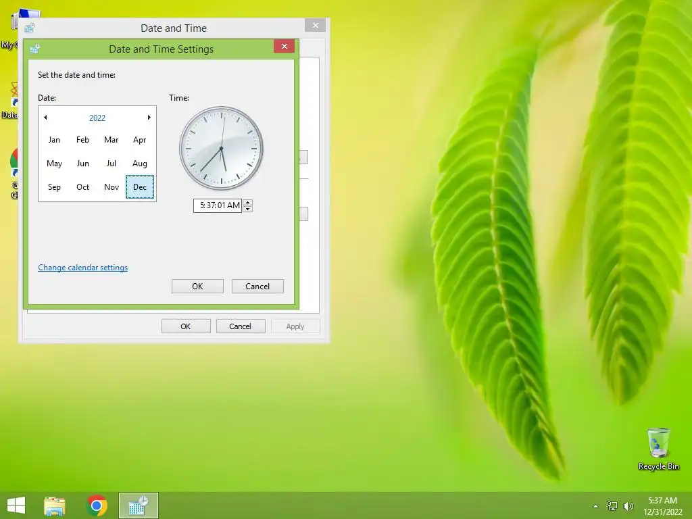Viewport: 692px width, 519px height.
Task: Close the Date and Time Settings dialog
Action: click(285, 47)
